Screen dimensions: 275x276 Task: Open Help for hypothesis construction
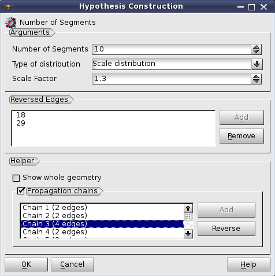[x=248, y=264]
